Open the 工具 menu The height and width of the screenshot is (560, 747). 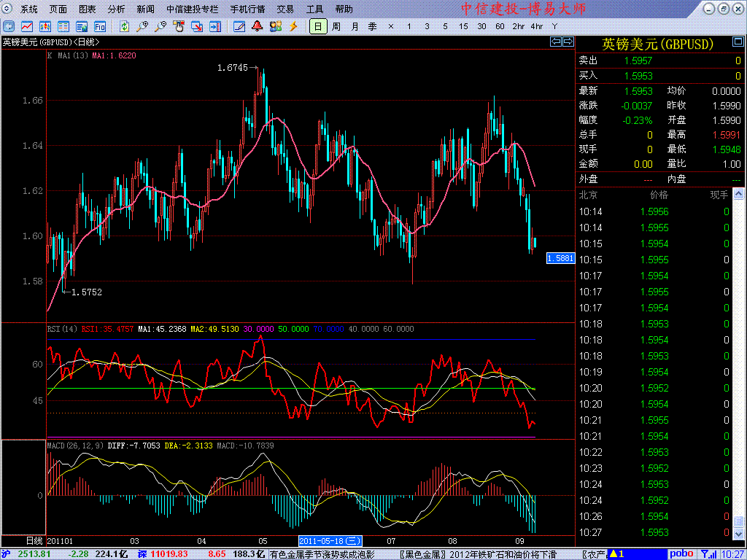pyautogui.click(x=314, y=9)
